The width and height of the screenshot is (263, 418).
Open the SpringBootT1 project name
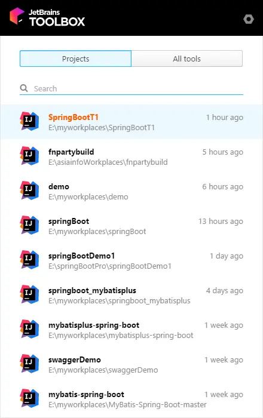[x=74, y=118]
